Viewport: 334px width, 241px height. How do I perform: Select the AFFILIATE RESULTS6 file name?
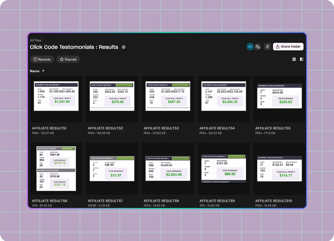(x=50, y=201)
